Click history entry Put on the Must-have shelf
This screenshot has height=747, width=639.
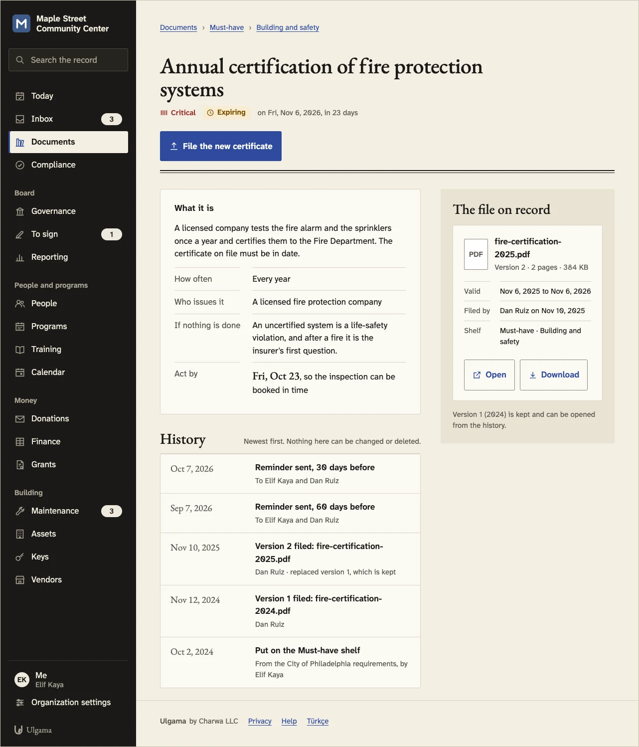[290, 662]
